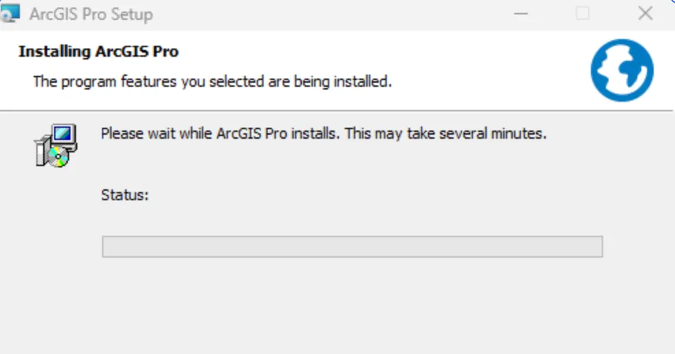Image resolution: width=675 pixels, height=354 pixels.
Task: Click the setup icon in the title bar
Action: pyautogui.click(x=10, y=14)
